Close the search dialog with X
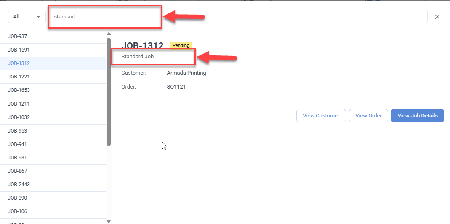Image resolution: width=450 pixels, height=224 pixels. [x=437, y=17]
